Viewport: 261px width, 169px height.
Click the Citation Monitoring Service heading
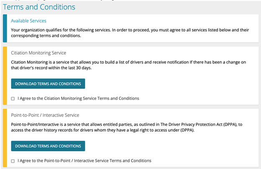click(x=38, y=53)
